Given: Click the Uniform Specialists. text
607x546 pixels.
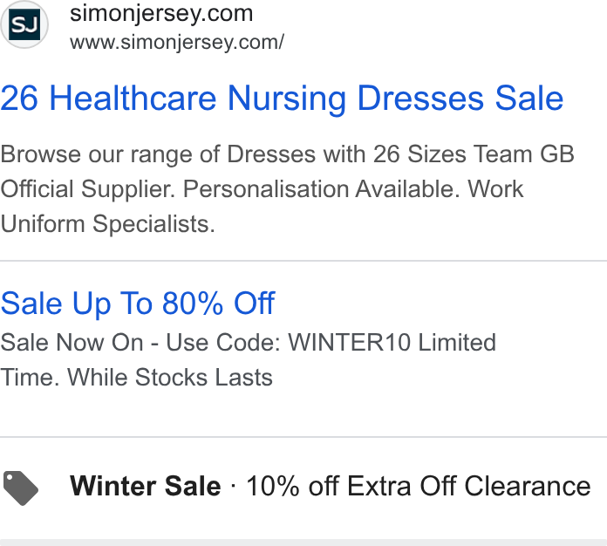Looking at the screenshot, I should pos(107,224).
